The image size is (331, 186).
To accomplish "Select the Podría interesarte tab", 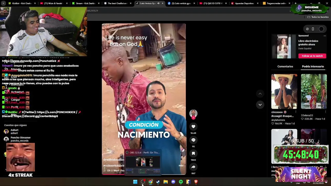I will (x=313, y=66).
